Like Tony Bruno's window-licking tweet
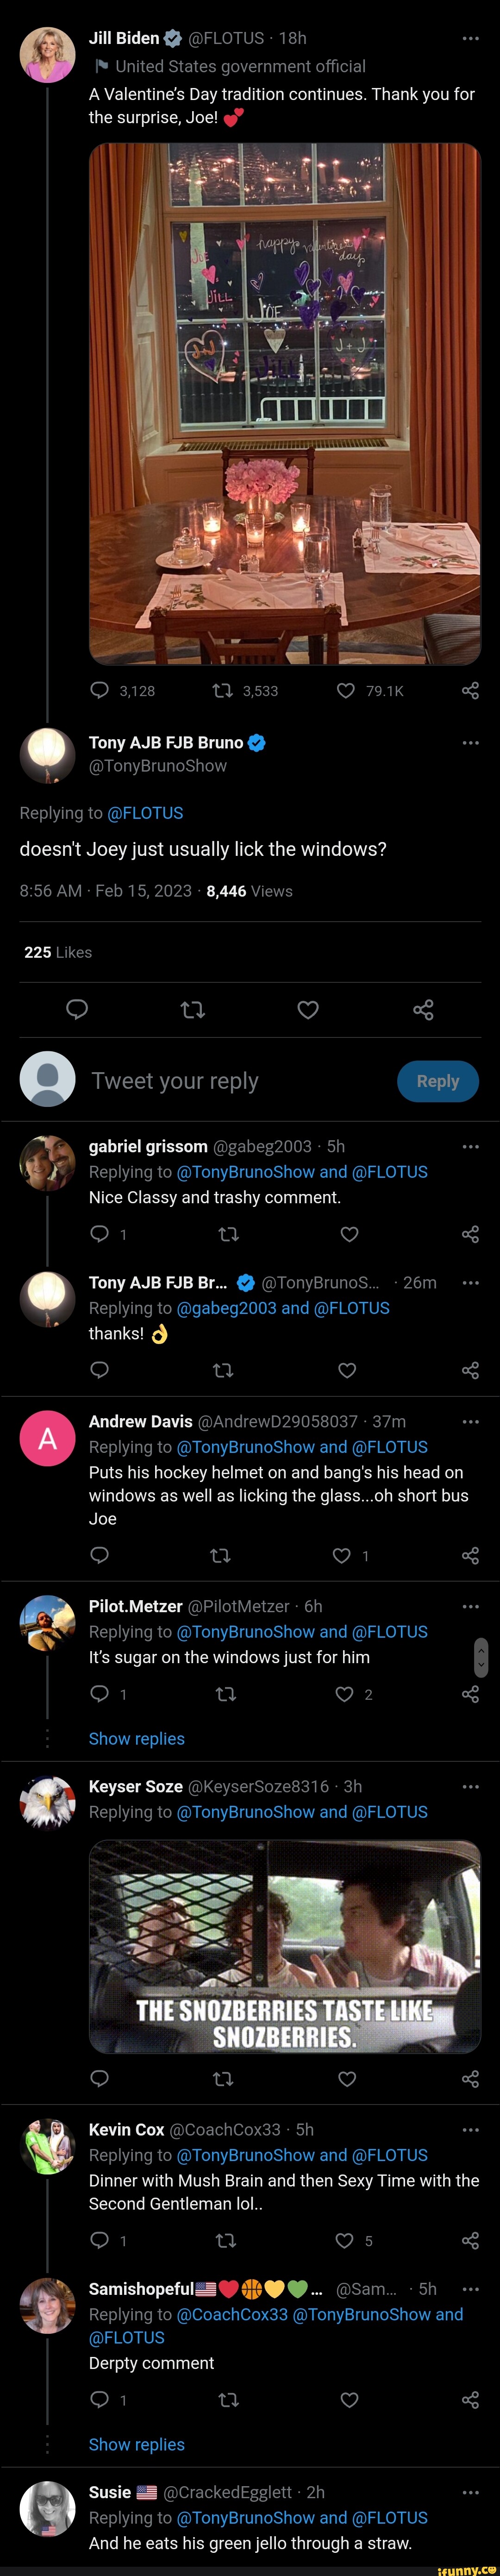Screen dimensions: 500x2576 308,1010
